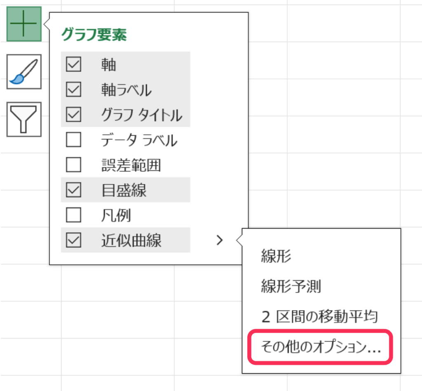Click the 軸 label text

coord(108,65)
